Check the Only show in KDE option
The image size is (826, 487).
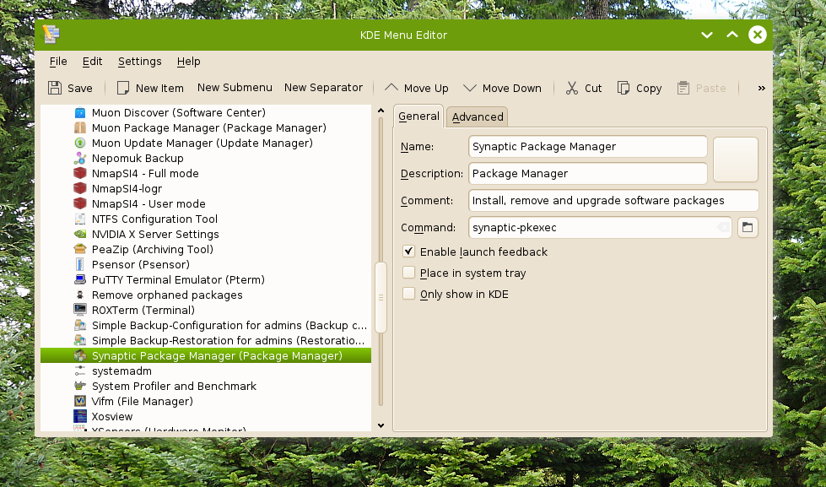(x=409, y=294)
